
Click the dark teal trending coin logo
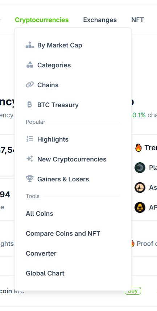click(140, 168)
